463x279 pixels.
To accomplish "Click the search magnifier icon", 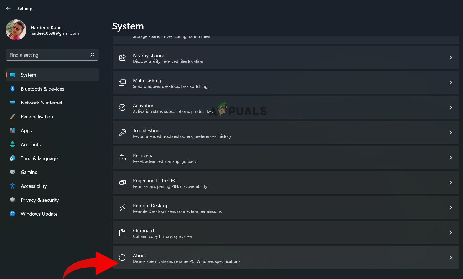I will [92, 55].
